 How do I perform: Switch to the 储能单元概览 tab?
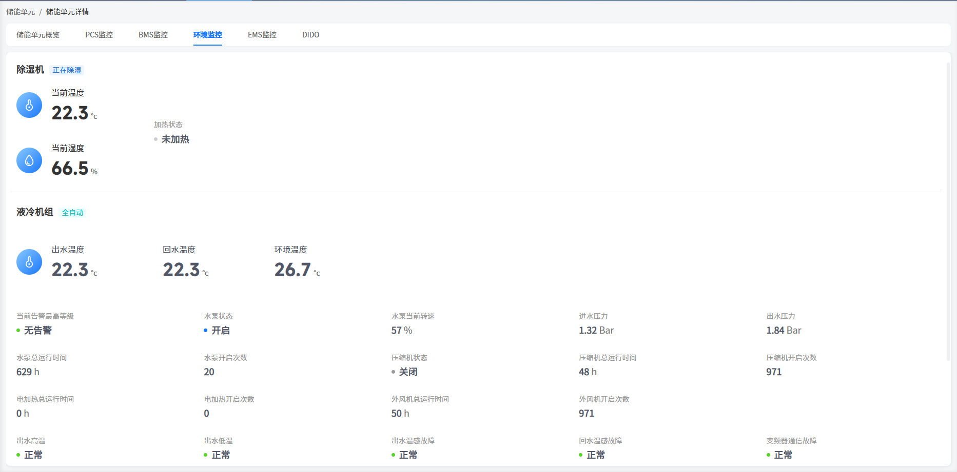(38, 35)
